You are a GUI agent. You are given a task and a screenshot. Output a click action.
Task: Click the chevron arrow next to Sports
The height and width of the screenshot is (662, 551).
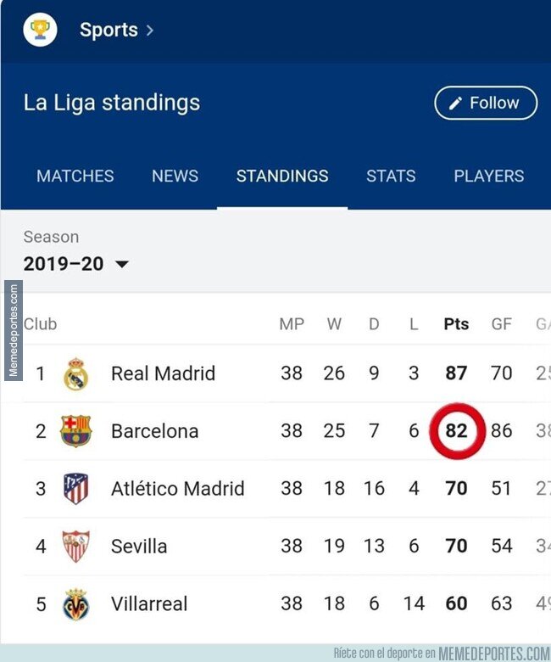pyautogui.click(x=150, y=31)
